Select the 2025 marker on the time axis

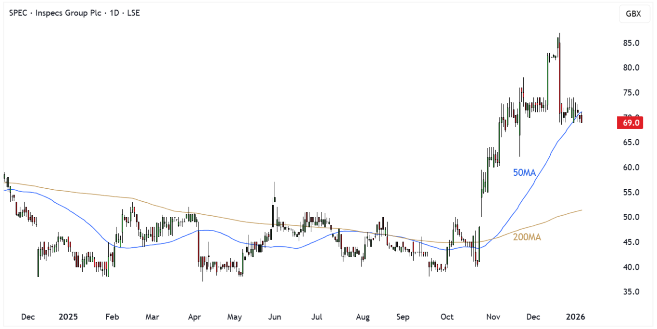pos(68,317)
